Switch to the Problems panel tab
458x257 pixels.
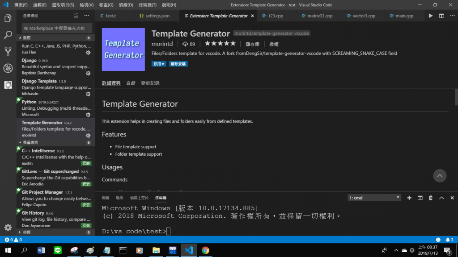click(x=106, y=198)
